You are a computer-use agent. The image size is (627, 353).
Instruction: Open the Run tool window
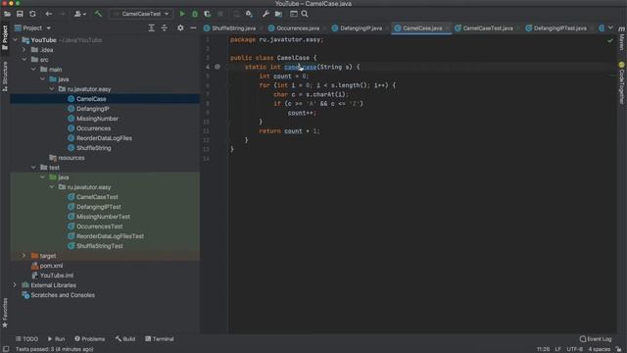(x=57, y=339)
